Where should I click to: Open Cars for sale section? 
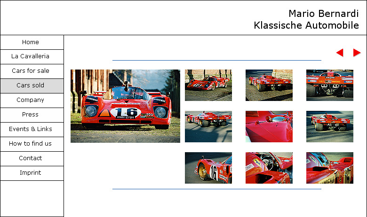click(32, 71)
